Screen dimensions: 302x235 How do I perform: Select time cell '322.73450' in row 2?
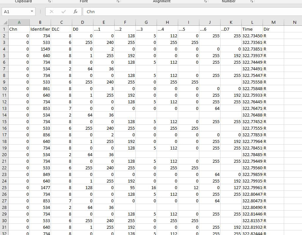(252, 36)
